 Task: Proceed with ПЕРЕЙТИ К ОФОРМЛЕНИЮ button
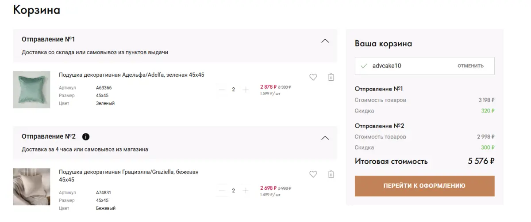(425, 186)
